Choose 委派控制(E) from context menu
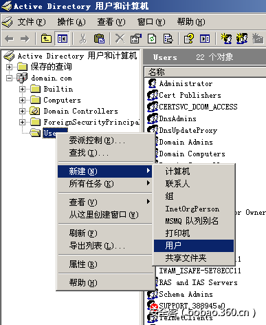This screenshot has width=266, height=325. coord(105,140)
